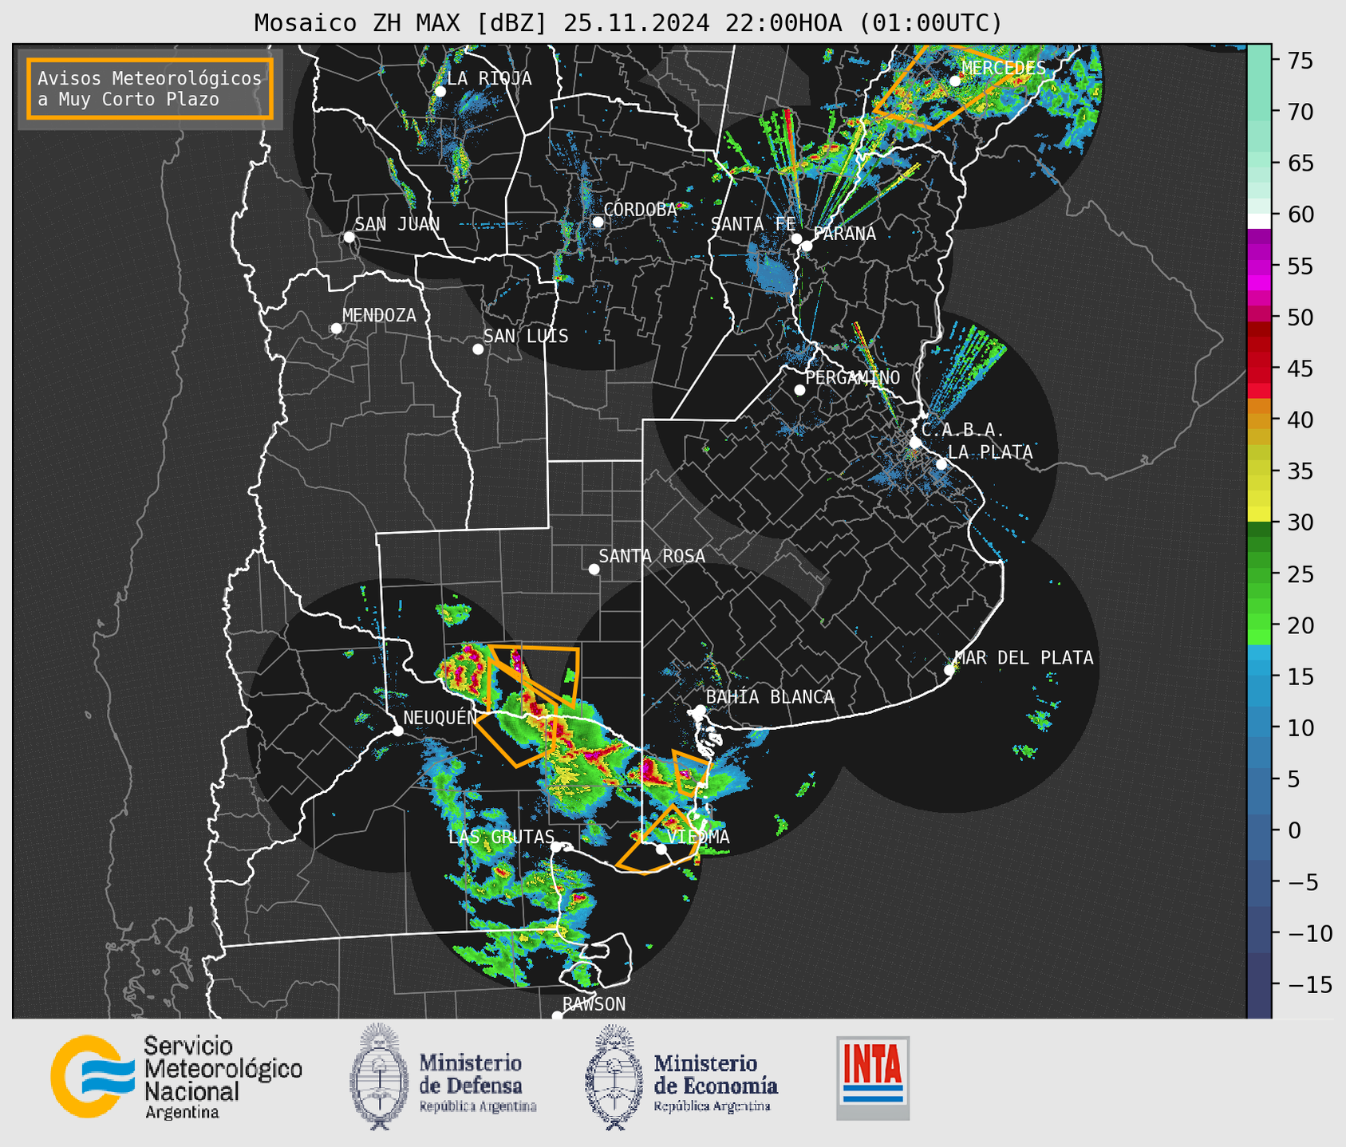Screen dimensions: 1346x1147
Task: Click the C.A.B.A. city marker
Action: click(x=916, y=443)
